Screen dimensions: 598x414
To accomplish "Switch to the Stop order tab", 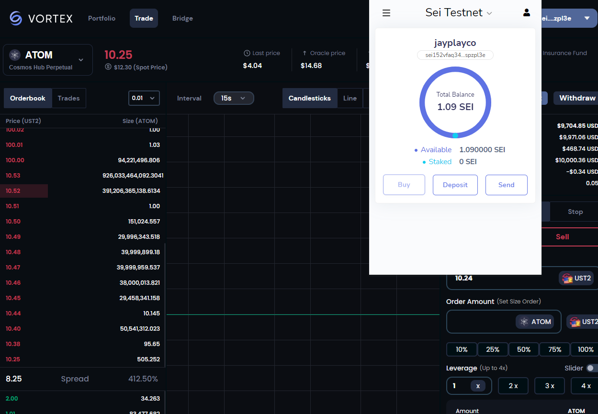I will pyautogui.click(x=575, y=212).
